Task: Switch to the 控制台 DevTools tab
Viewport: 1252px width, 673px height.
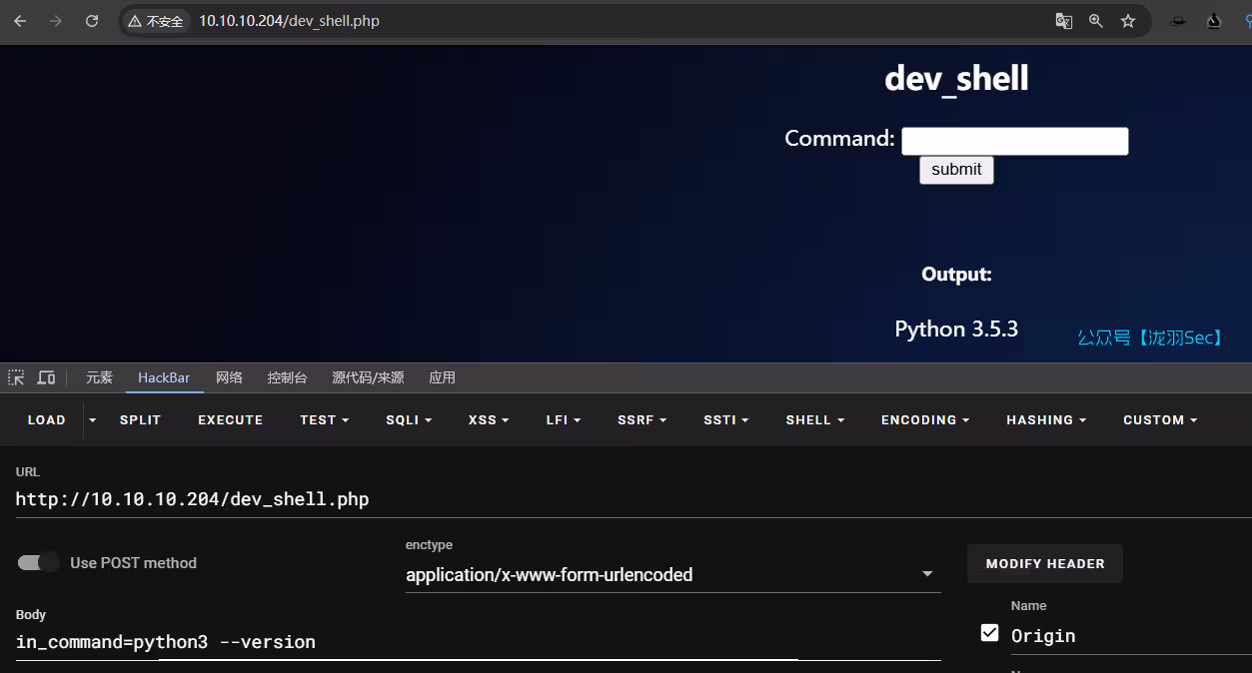Action: click(x=288, y=377)
